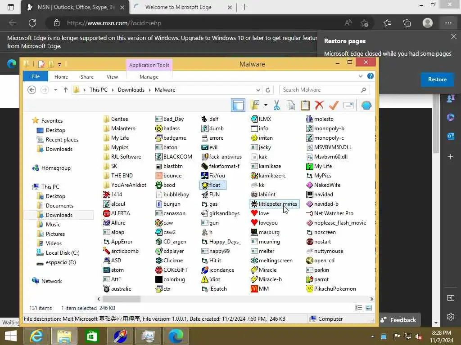This screenshot has width=461, height=345.
Task: Click the chevron after Downloads in breadcrumb
Action: [x=149, y=90]
